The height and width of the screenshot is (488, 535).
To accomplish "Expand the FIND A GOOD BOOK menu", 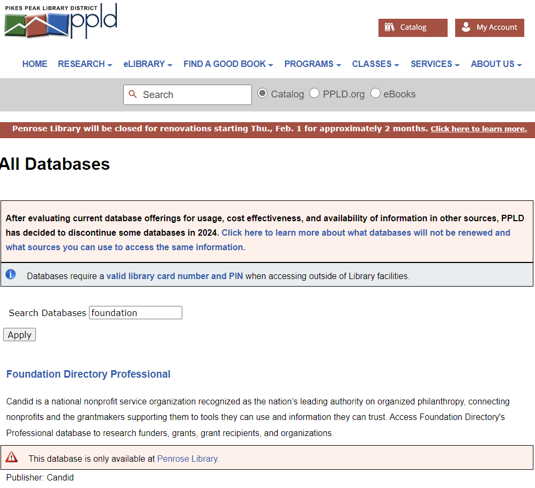I will [x=228, y=64].
